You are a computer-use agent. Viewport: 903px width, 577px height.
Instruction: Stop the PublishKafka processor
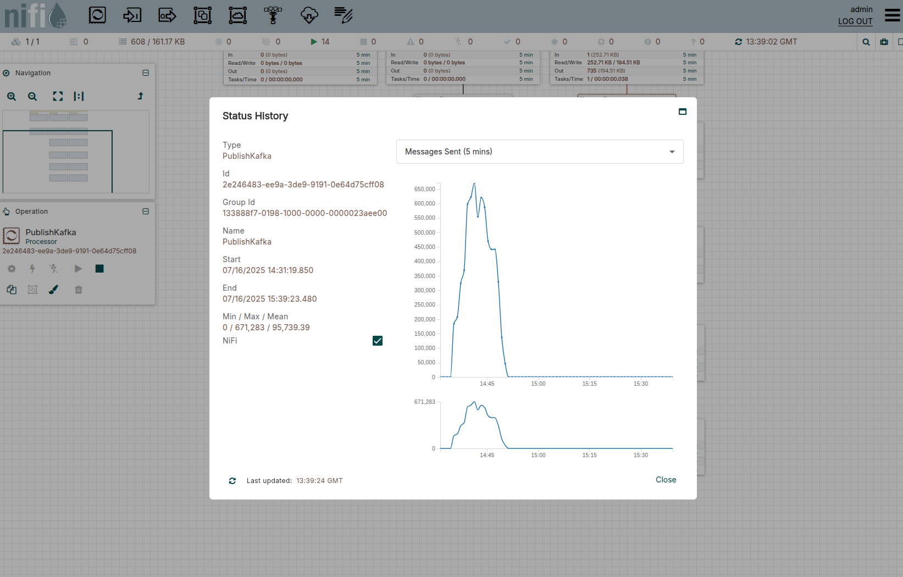click(x=99, y=269)
